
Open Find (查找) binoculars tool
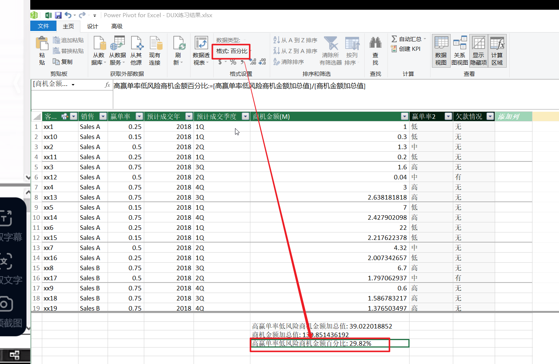375,51
